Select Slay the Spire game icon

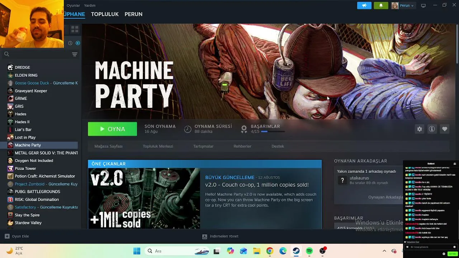[x=10, y=215]
